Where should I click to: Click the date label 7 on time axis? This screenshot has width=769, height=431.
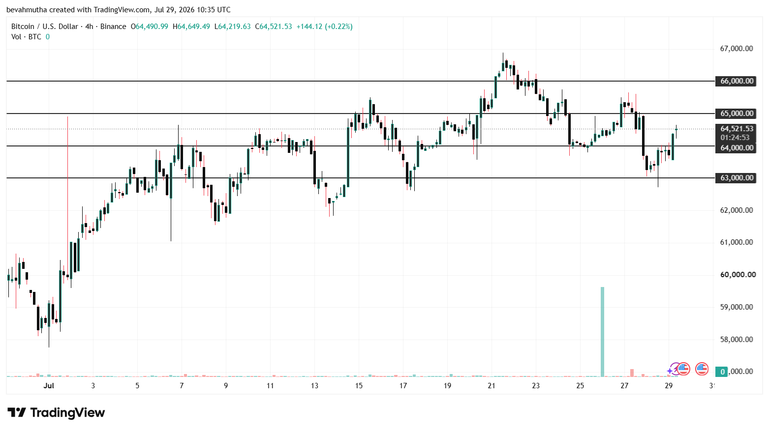tap(182, 386)
